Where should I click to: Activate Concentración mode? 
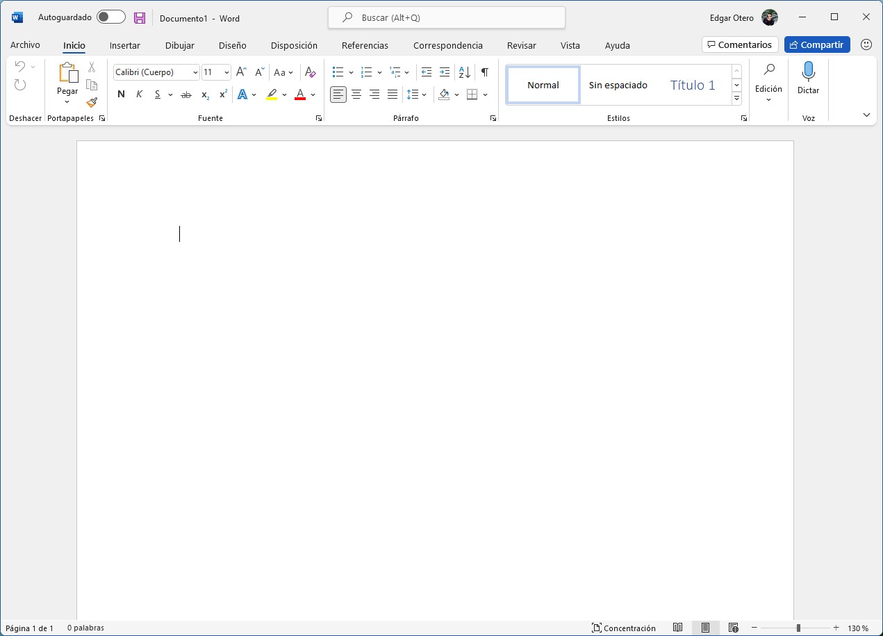pyautogui.click(x=624, y=628)
